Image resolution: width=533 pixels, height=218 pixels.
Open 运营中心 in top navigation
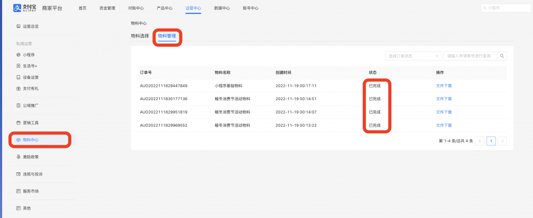[x=194, y=8]
